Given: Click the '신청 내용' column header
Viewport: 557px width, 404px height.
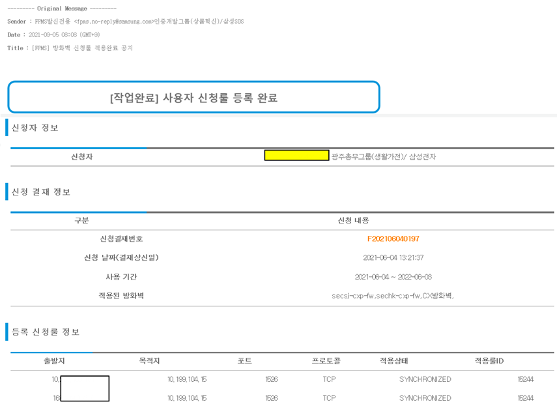Looking at the screenshot, I should tap(354, 221).
